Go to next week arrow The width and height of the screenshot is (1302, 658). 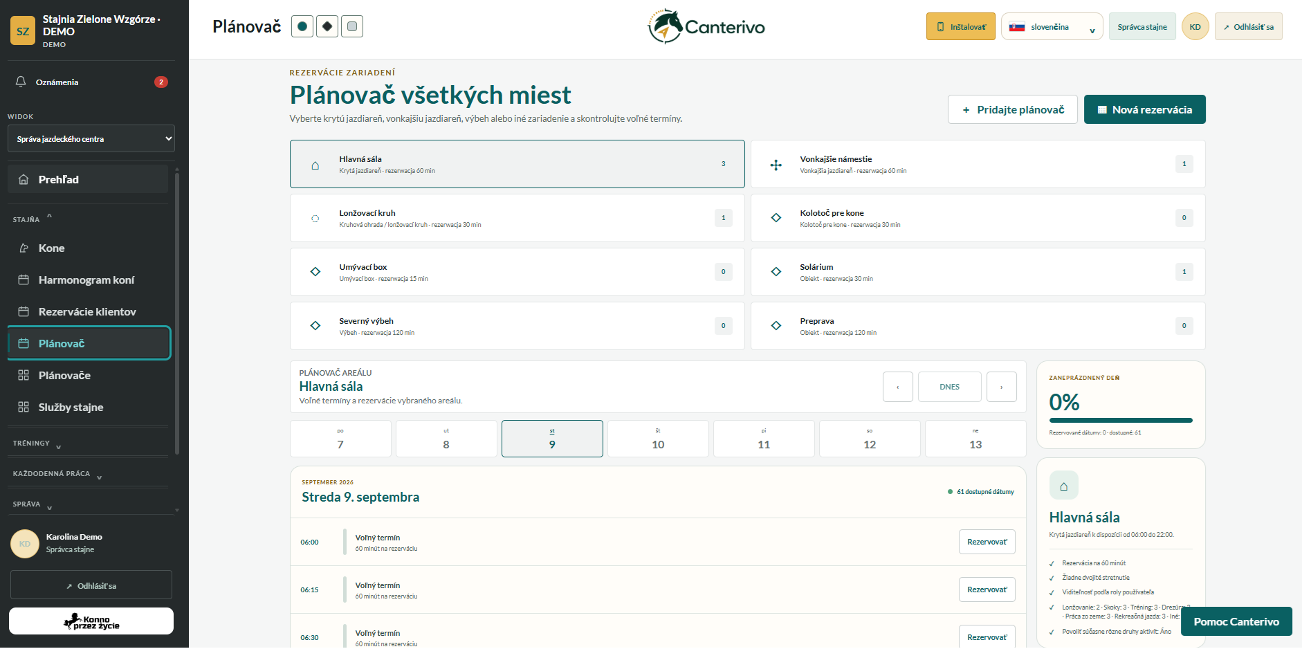(x=1002, y=387)
